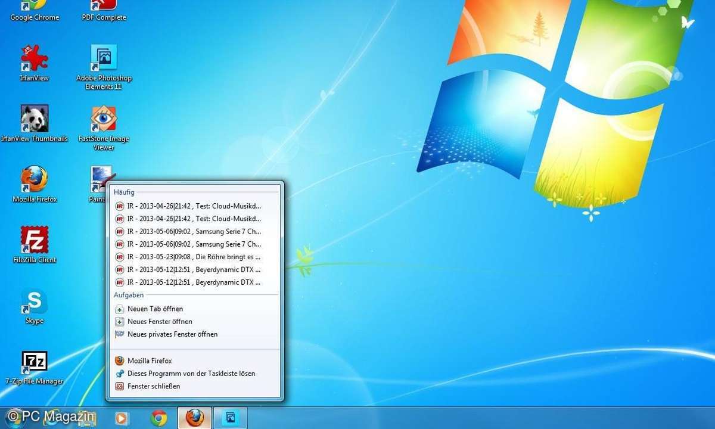Click the Chrome icon in the taskbar
715x429 pixels.
[158, 418]
